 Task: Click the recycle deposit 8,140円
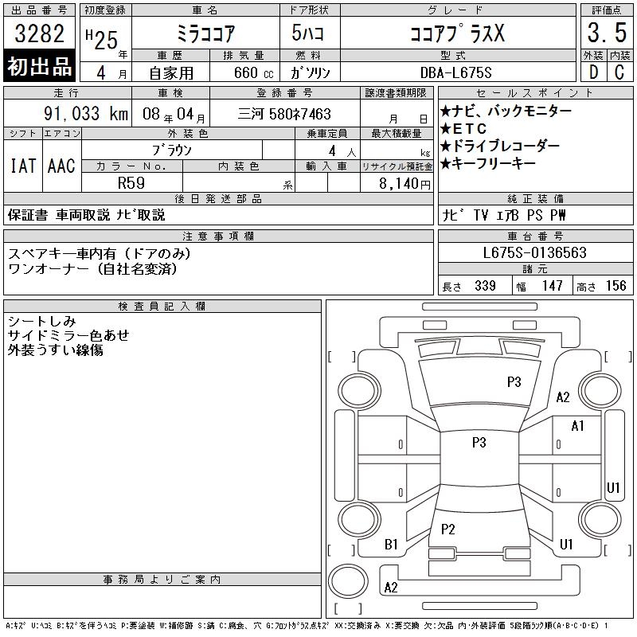pyautogui.click(x=404, y=184)
